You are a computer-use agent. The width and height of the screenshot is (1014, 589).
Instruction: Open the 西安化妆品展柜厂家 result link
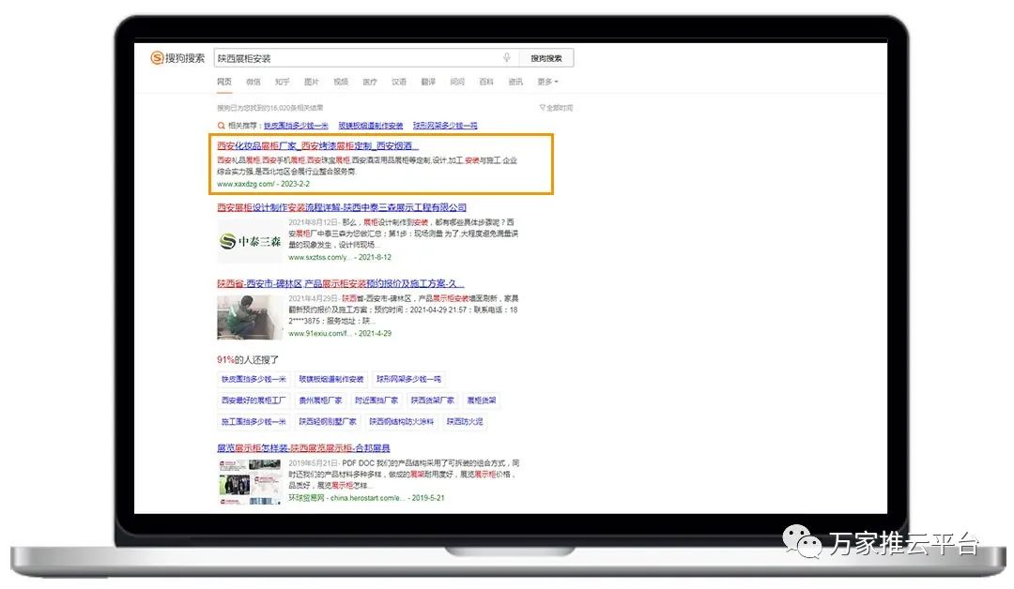coord(317,146)
